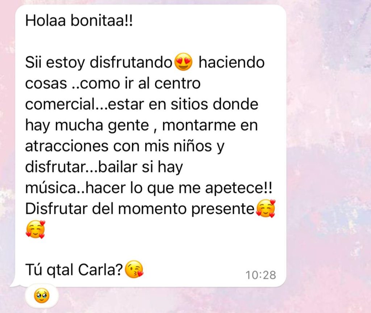The width and height of the screenshot is (371, 313).
Task: Click the words Sii estoy disfrutando
Action: tap(99, 63)
